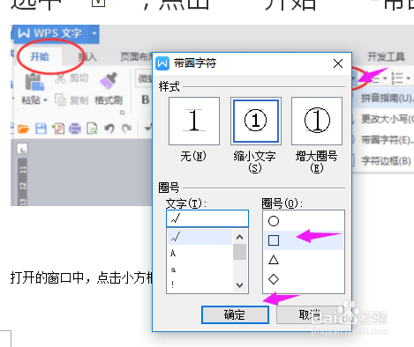Image resolution: width=414 pixels, height=347 pixels.
Task: Select letter A in the text list
Action: click(x=199, y=253)
